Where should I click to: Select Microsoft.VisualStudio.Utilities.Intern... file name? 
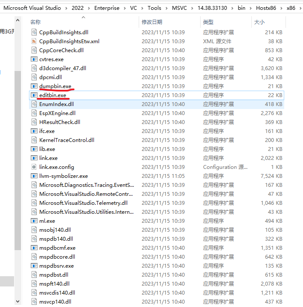point(86,212)
